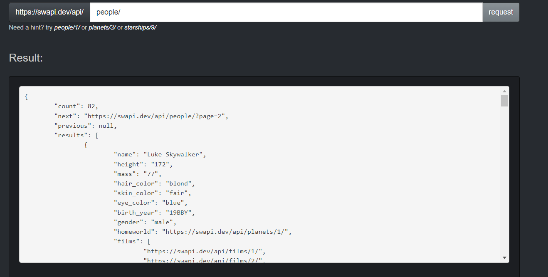This screenshot has height=277, width=548.
Task: Try the people/1/ hint link
Action: click(67, 27)
